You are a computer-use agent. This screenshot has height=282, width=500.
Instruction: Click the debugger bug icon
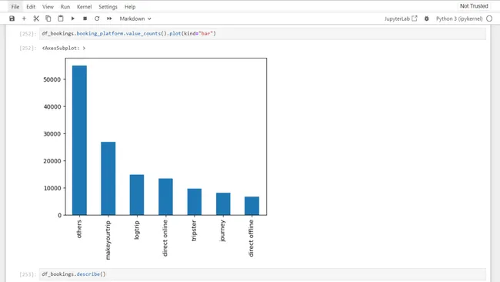click(426, 18)
